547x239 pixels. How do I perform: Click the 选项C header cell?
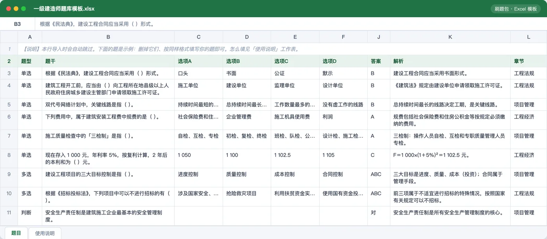tap(295, 61)
